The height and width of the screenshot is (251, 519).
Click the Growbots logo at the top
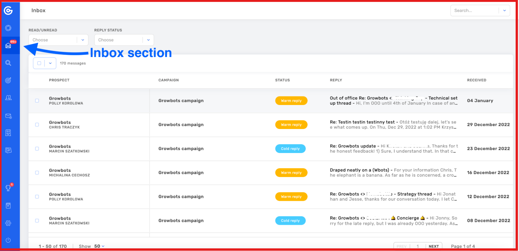click(8, 11)
